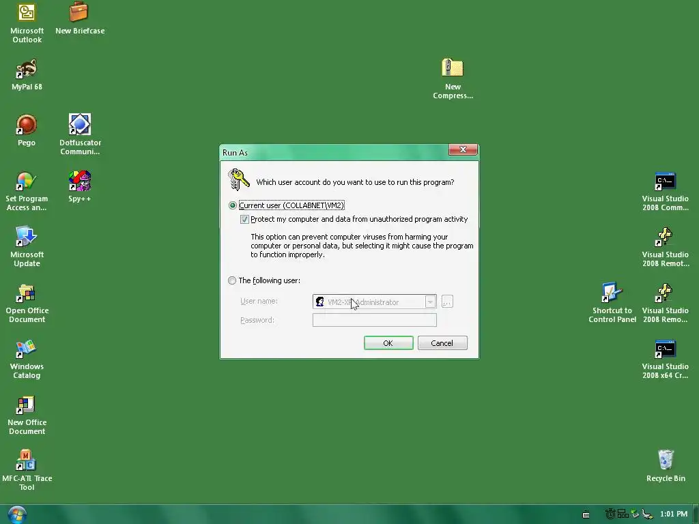
Task: Select the Current user (COLLABNET\VM2) radio button
Action: [x=232, y=205]
